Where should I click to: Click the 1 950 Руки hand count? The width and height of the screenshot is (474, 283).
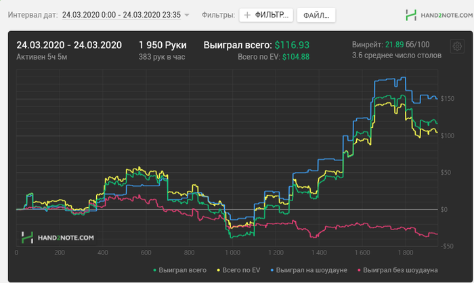click(163, 45)
